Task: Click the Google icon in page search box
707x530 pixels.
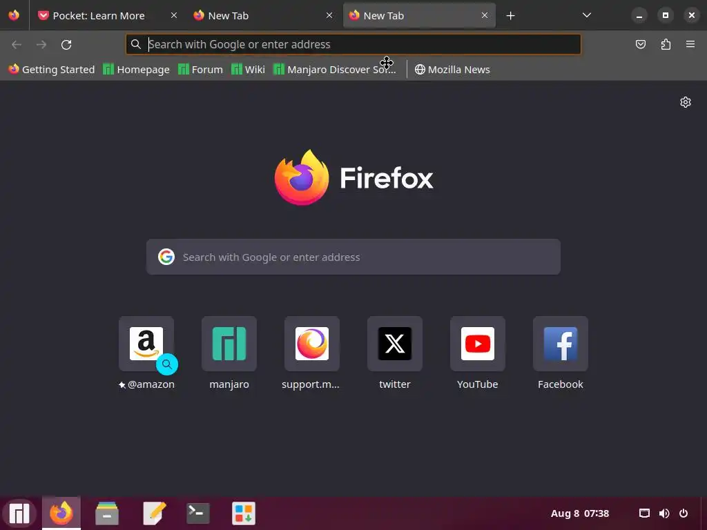Action: [x=166, y=257]
